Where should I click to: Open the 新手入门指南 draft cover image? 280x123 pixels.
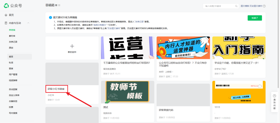click(239, 48)
